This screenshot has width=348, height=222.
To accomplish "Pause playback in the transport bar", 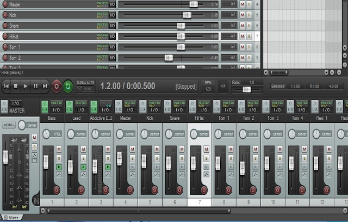I will coord(35,86).
